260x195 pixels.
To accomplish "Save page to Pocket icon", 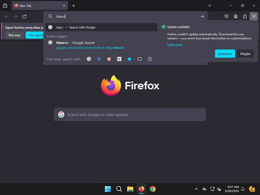I will point(226,16).
